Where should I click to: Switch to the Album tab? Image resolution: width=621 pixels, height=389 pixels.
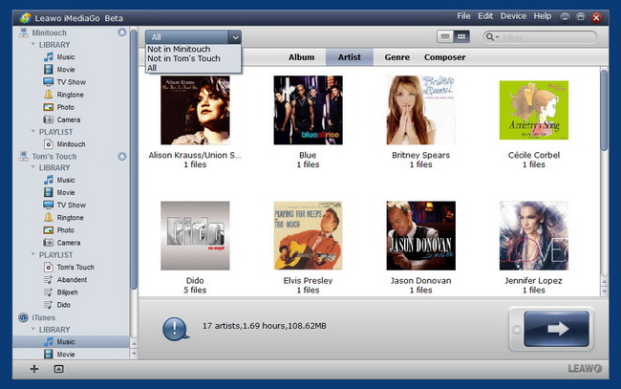tap(301, 57)
